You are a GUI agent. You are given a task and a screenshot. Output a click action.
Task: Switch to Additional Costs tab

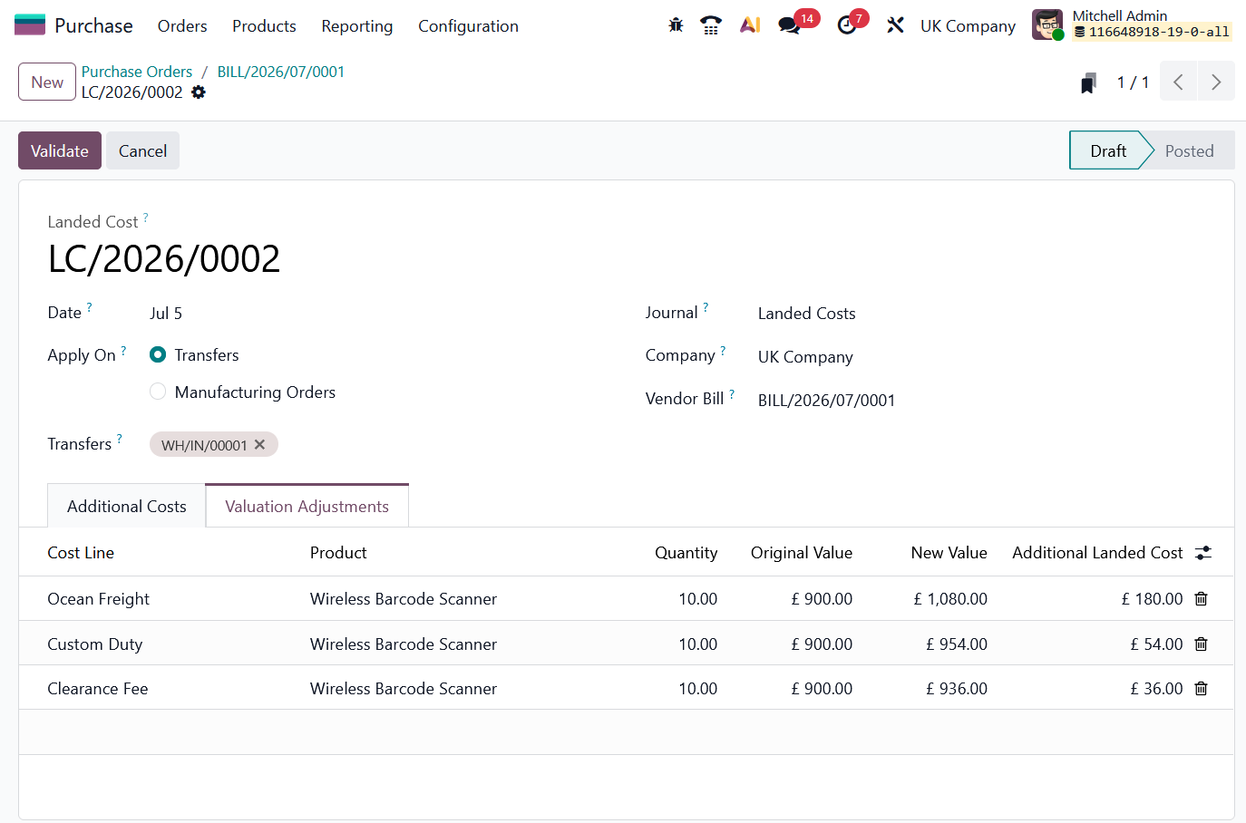pyautogui.click(x=127, y=506)
